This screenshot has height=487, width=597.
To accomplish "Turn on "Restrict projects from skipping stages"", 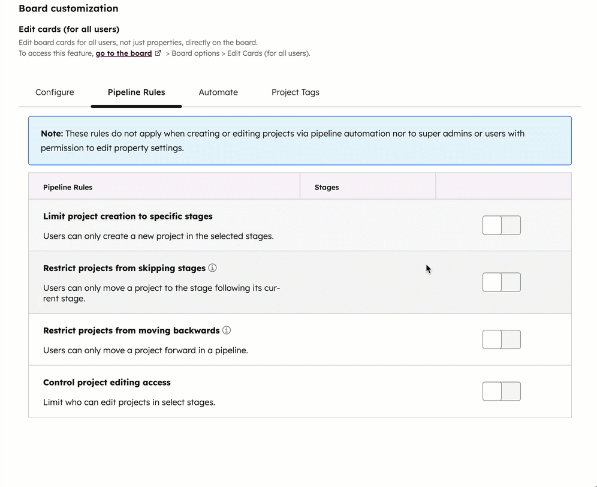I will 502,282.
